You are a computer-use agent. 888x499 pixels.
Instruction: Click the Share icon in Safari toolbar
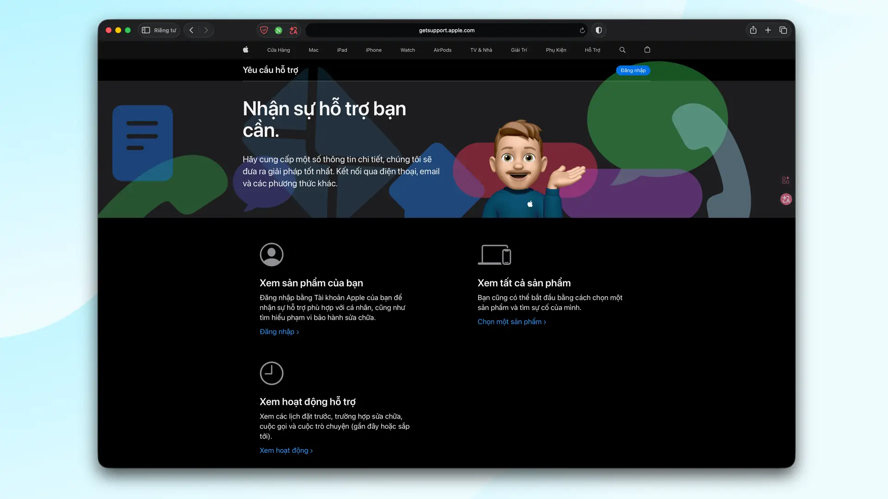[753, 30]
